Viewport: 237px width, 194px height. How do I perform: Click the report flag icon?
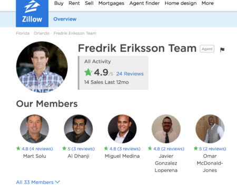click(x=222, y=50)
